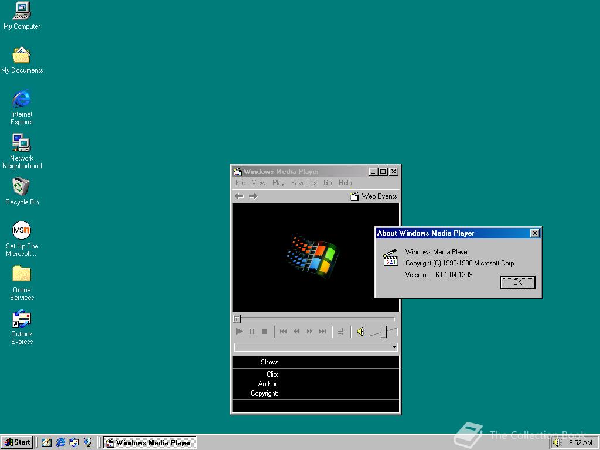
Task: Click the seek bar thumb
Action: click(237, 319)
